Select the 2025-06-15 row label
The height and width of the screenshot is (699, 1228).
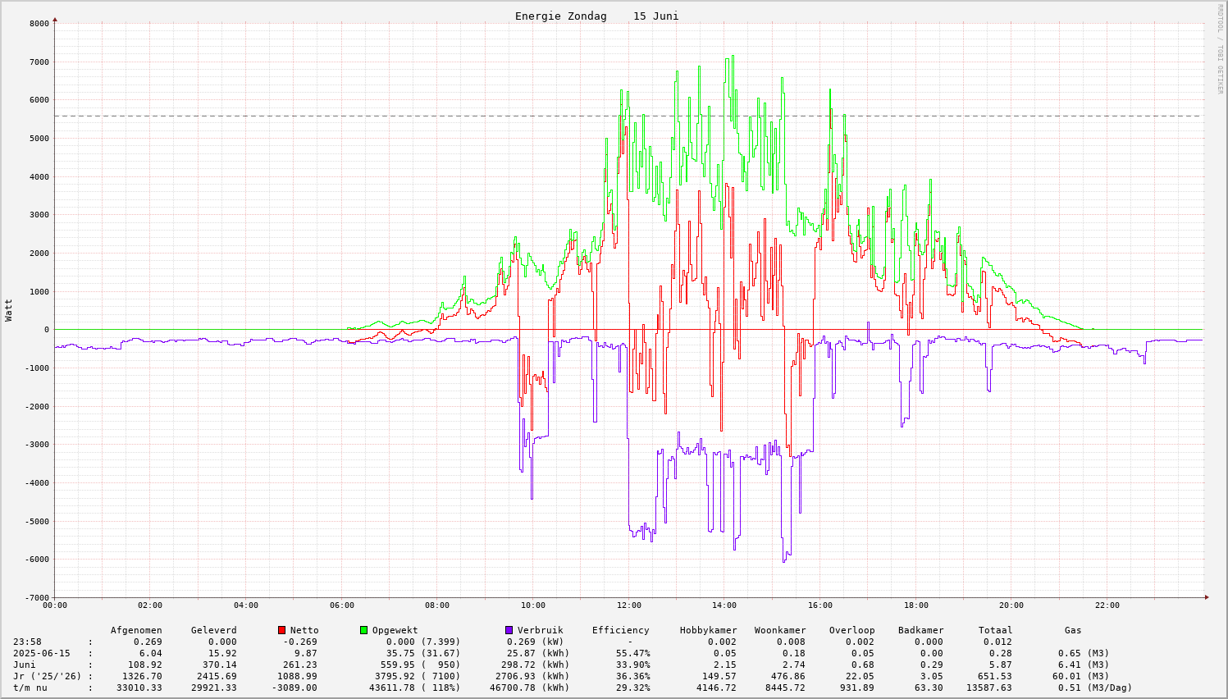point(42,653)
